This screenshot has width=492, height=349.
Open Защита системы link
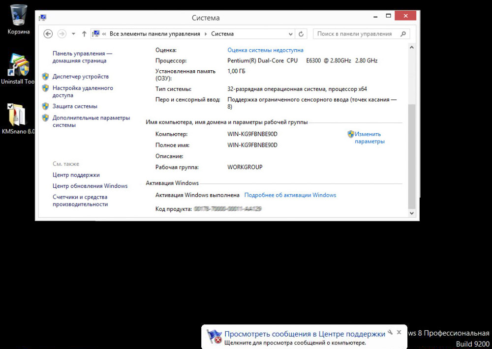click(x=75, y=106)
